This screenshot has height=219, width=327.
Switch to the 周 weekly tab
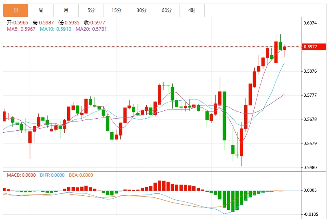pyautogui.click(x=41, y=10)
